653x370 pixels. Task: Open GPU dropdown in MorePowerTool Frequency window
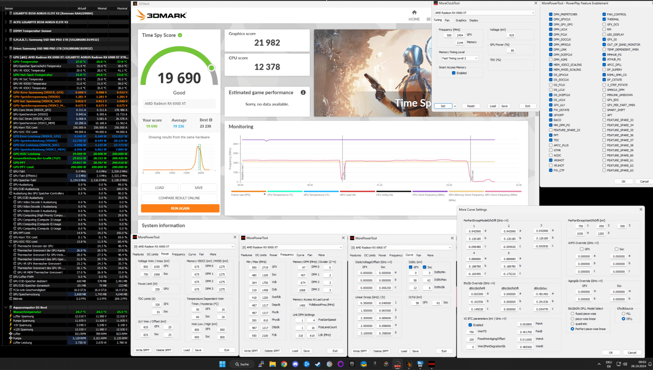pyautogui.click(x=292, y=247)
